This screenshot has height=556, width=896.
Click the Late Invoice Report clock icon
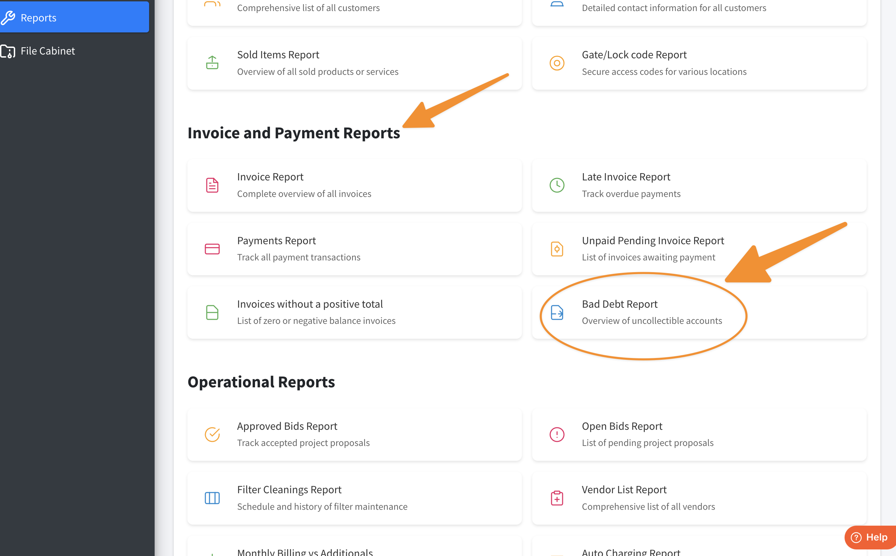pyautogui.click(x=557, y=185)
